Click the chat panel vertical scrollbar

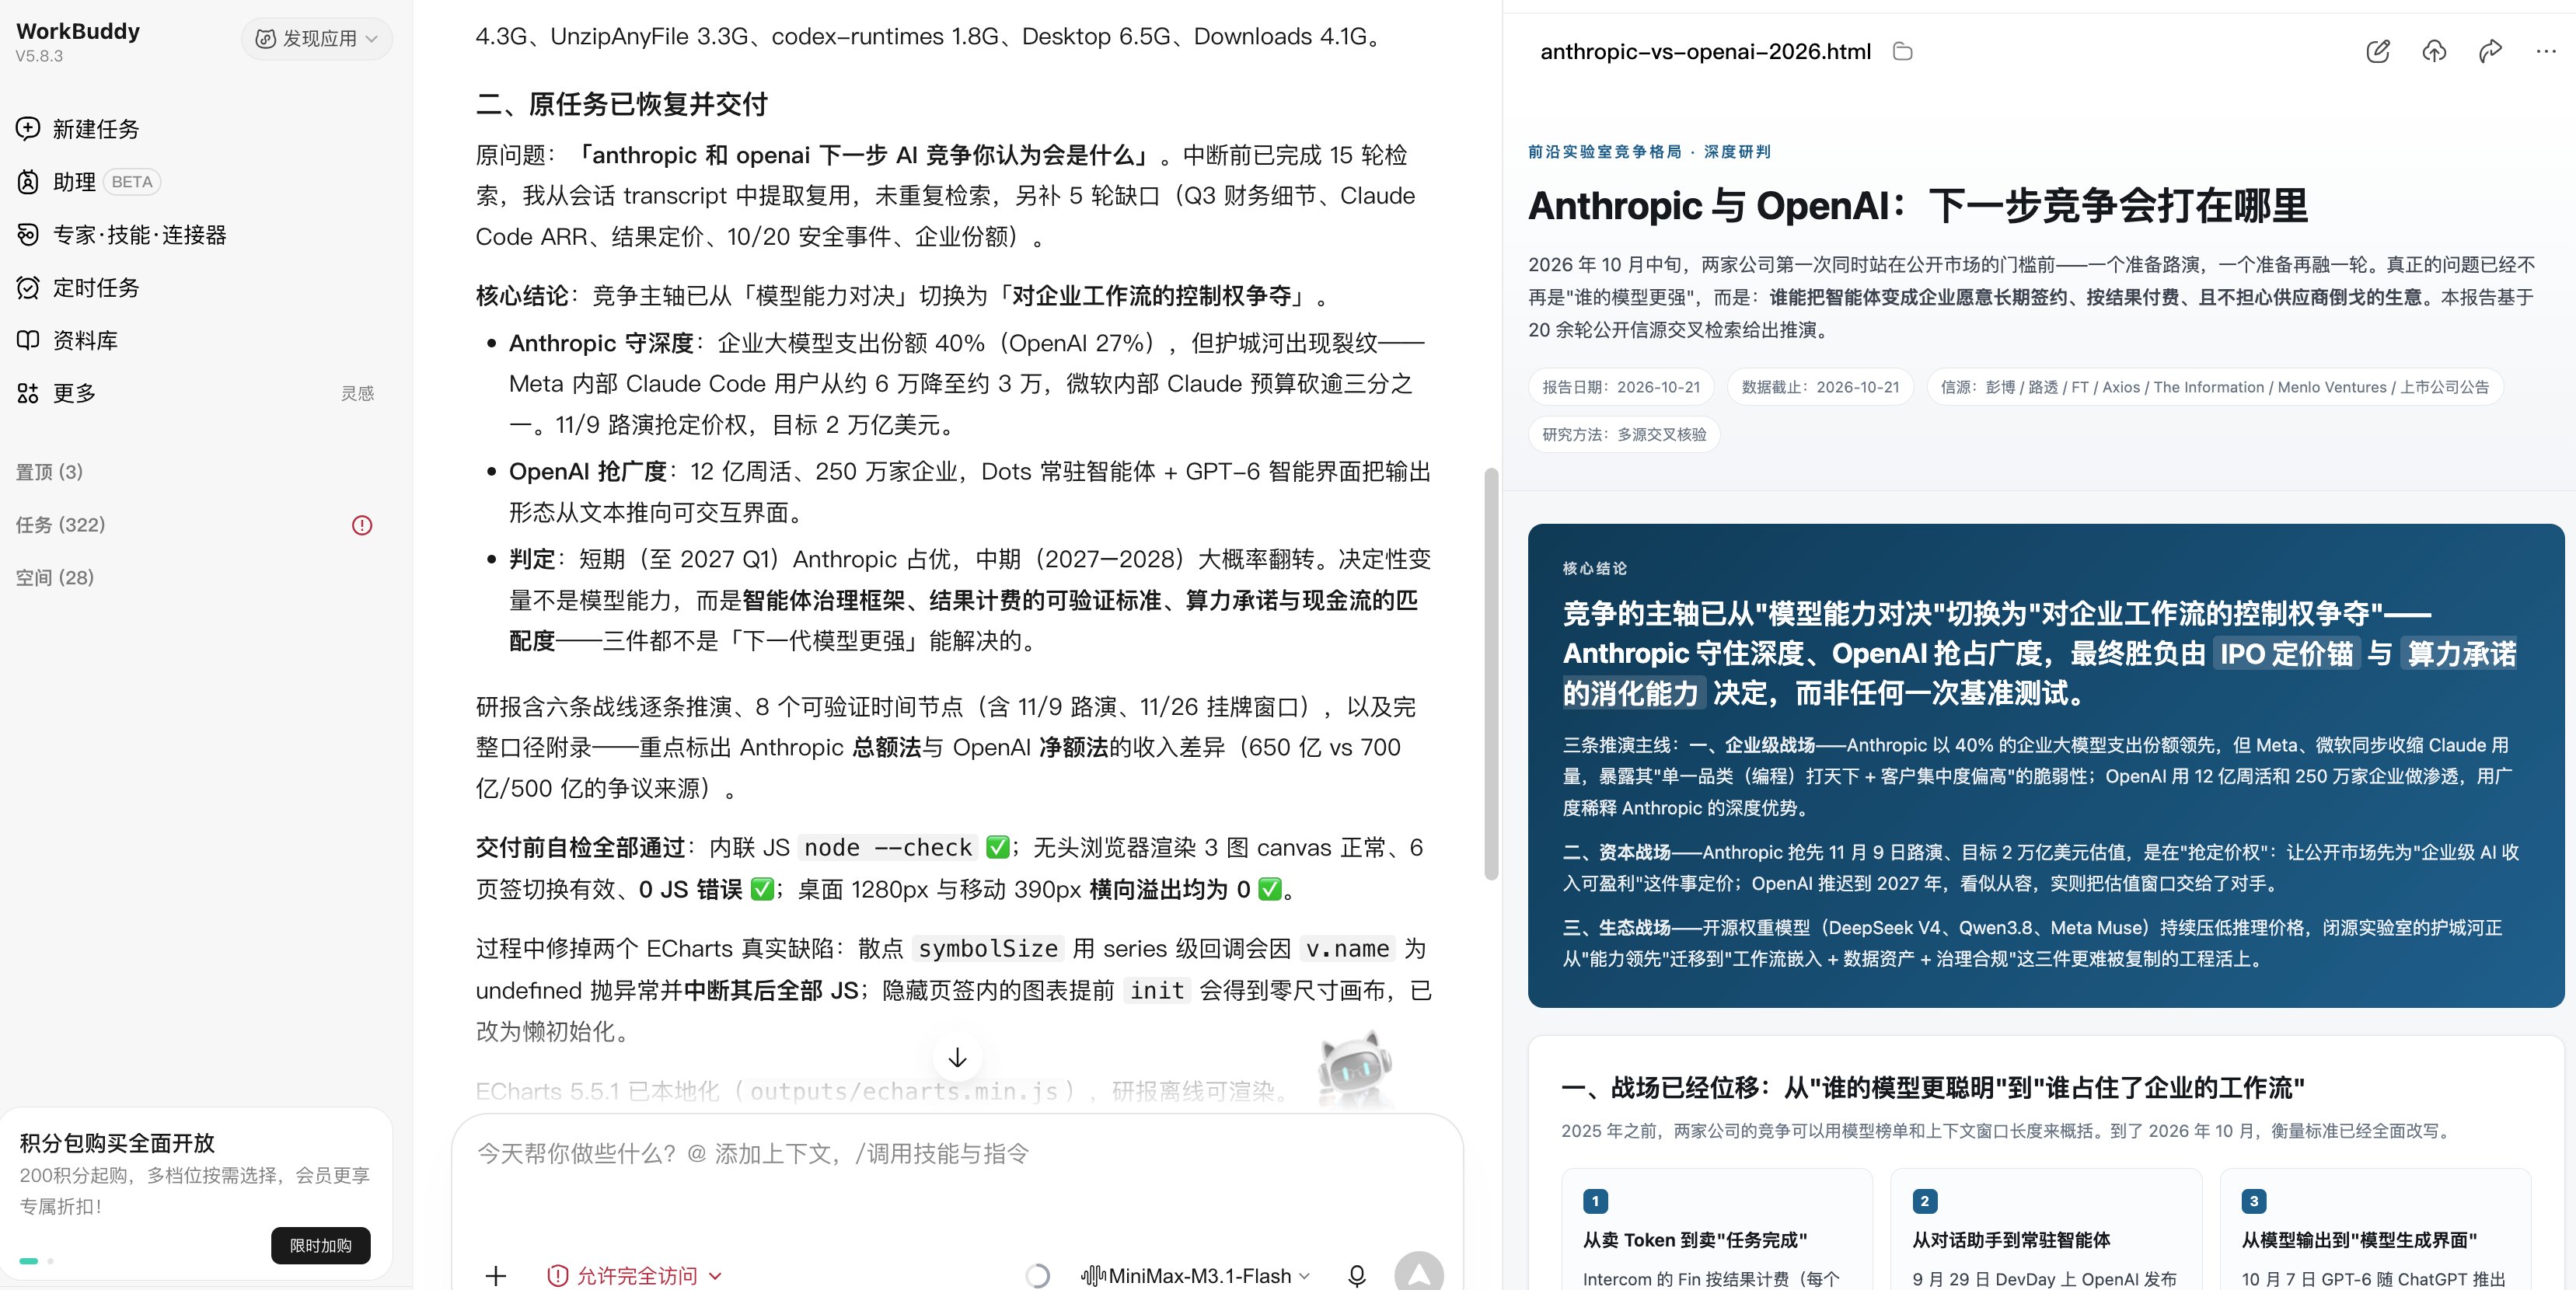(1491, 673)
